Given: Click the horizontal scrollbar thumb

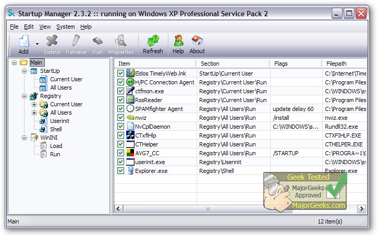Looking at the screenshot, I should click(x=208, y=209).
